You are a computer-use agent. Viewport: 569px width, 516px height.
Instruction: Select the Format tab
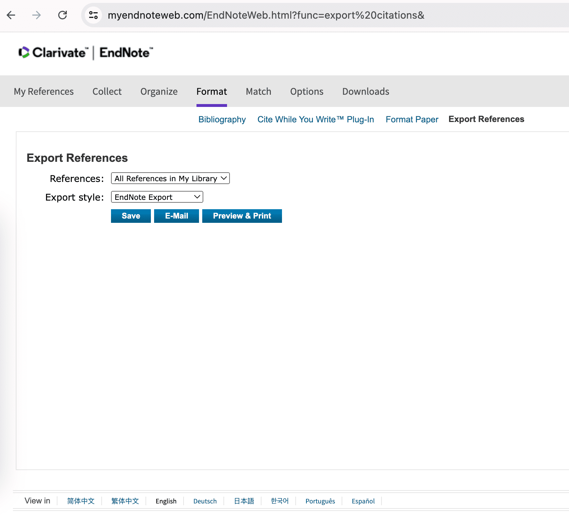(212, 92)
